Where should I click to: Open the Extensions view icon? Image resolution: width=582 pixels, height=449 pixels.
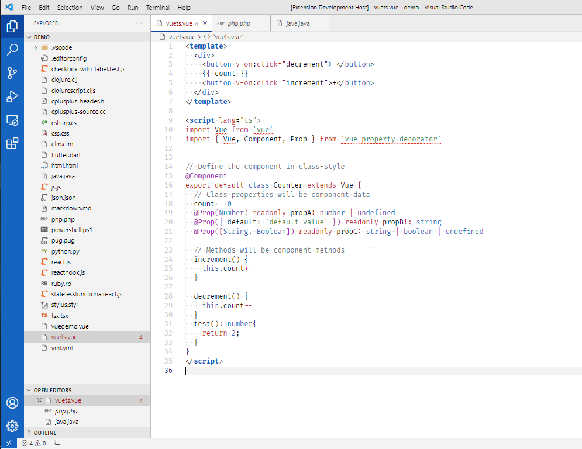coord(12,144)
